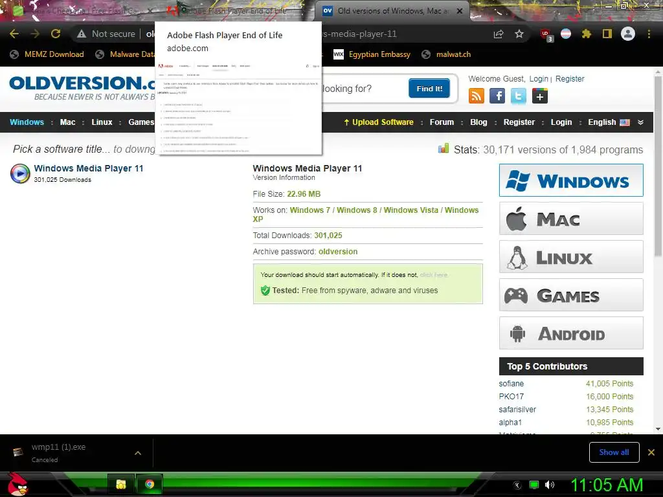Viewport: 663px width, 497px height.
Task: Open File Explorer from the taskbar
Action: [x=121, y=484]
